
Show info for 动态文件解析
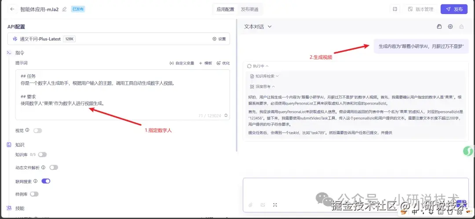(43, 167)
